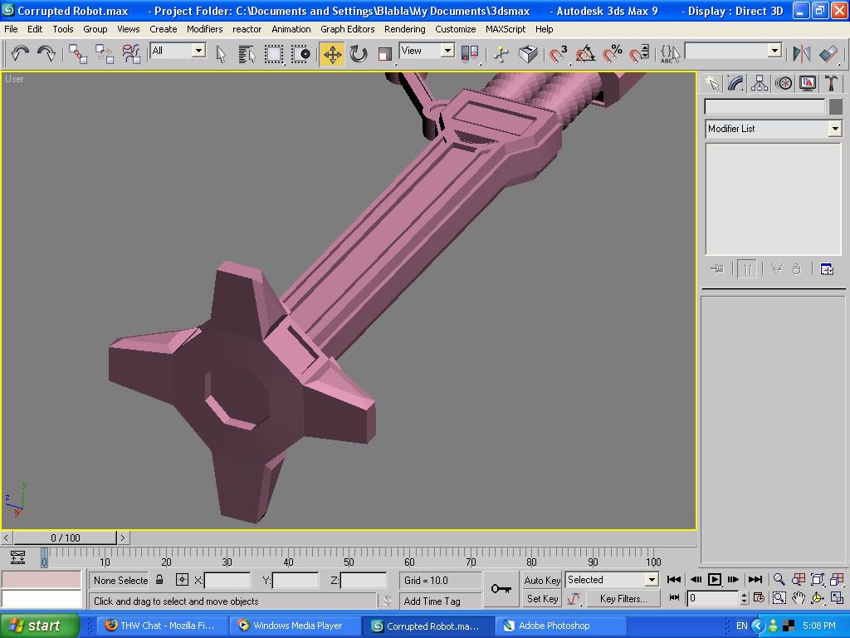Switch to Hierarchy command panel tab
850x638 pixels.
[x=760, y=83]
